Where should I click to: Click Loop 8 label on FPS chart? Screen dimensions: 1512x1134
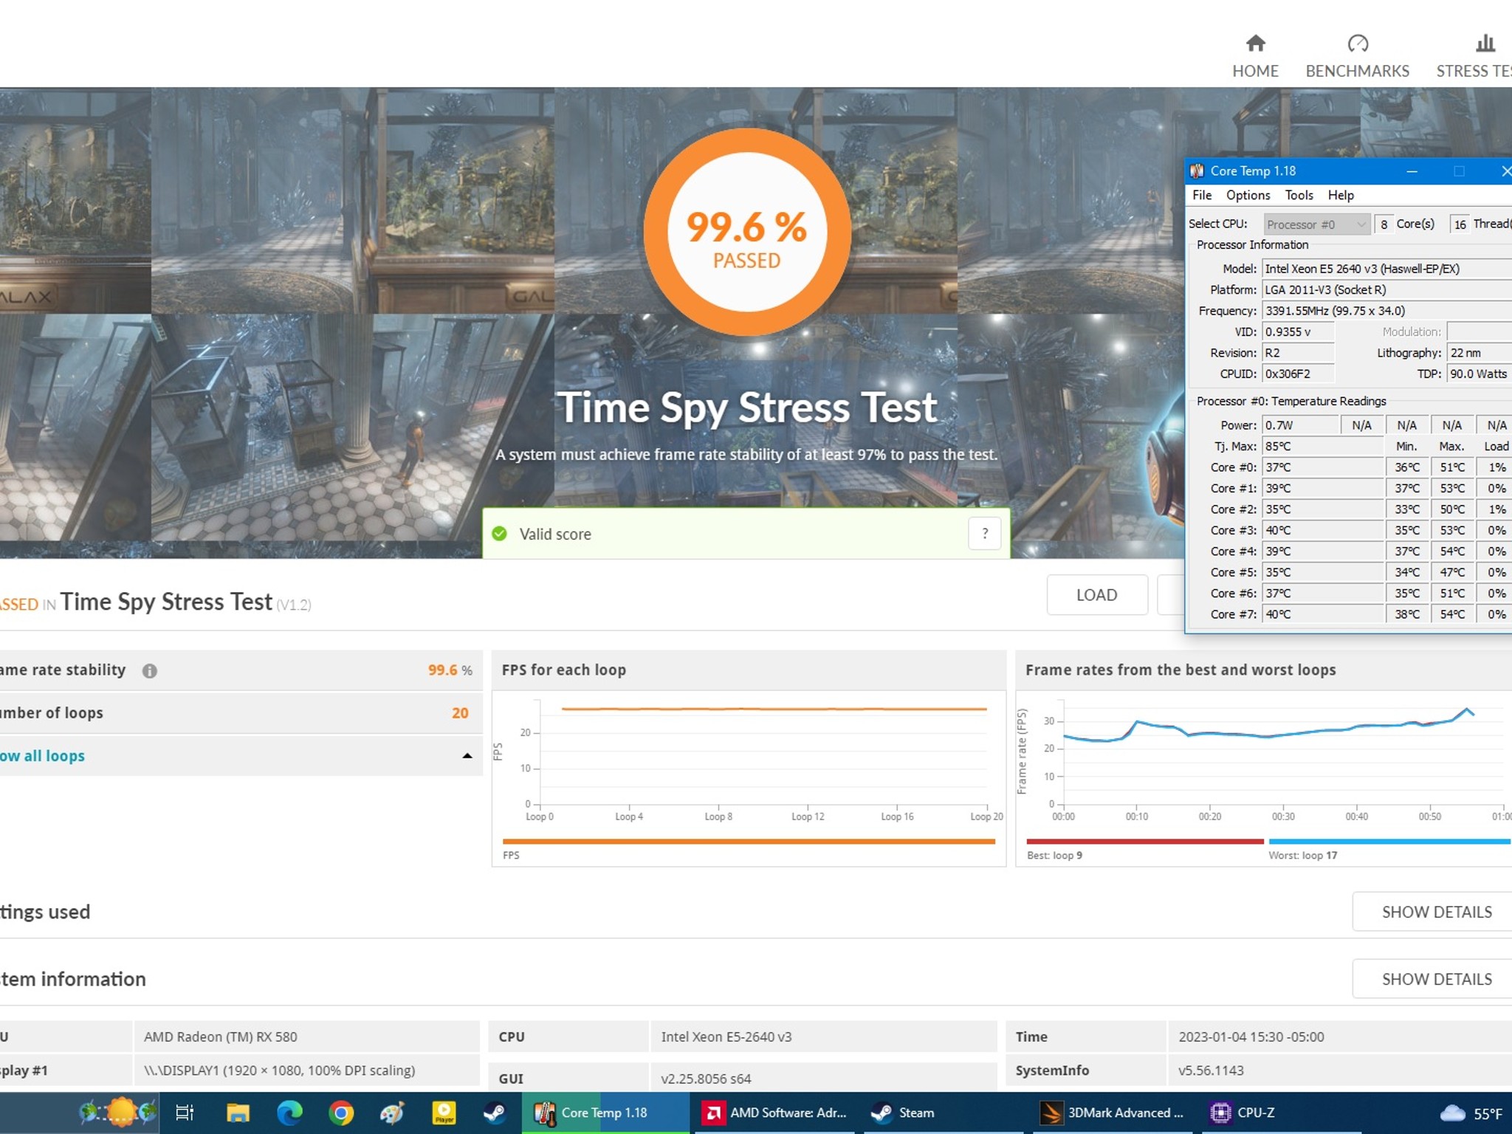pos(718,817)
